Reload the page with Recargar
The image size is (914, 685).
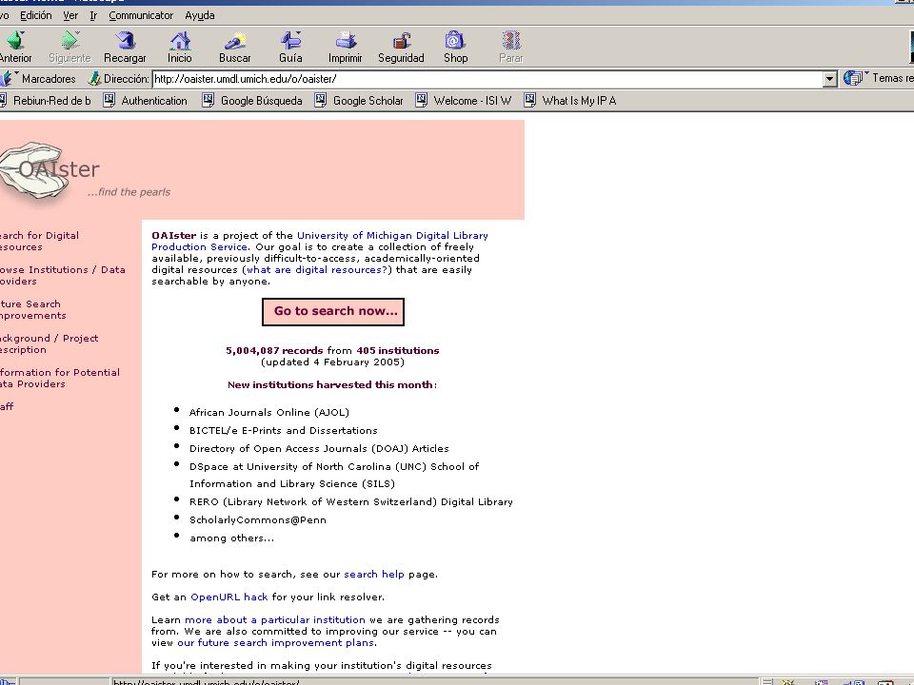125,47
